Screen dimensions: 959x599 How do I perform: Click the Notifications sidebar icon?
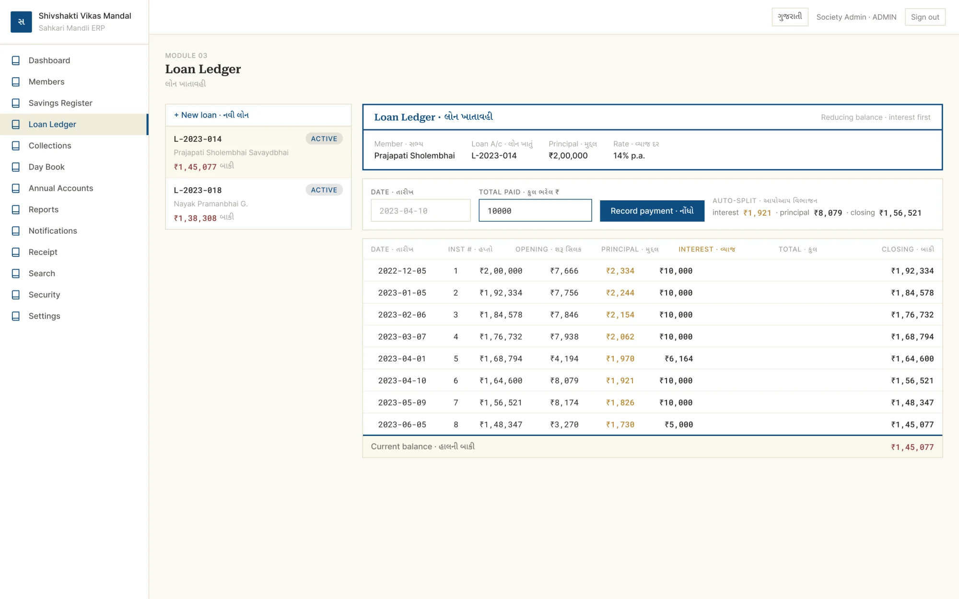pos(16,231)
